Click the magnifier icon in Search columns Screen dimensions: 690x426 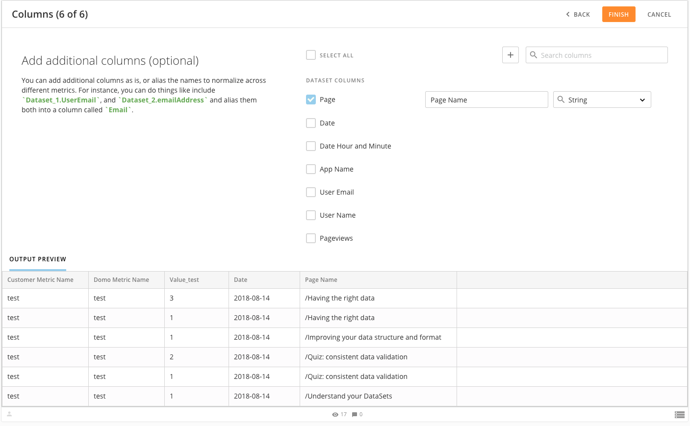coord(534,55)
